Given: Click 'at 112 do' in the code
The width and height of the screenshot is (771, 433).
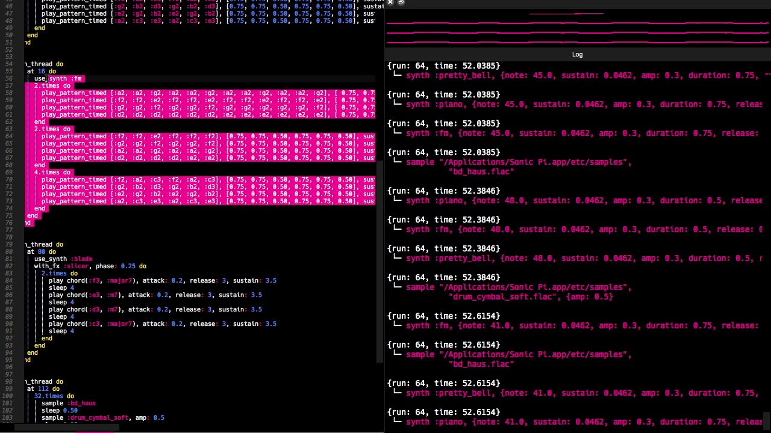Looking at the screenshot, I should [x=43, y=388].
